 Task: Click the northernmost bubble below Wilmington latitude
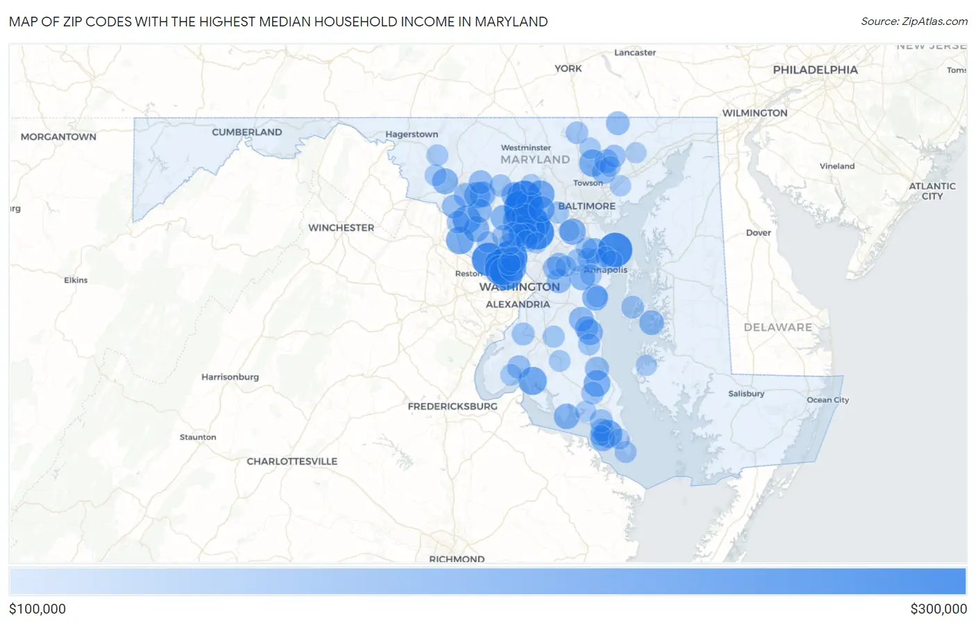617,124
